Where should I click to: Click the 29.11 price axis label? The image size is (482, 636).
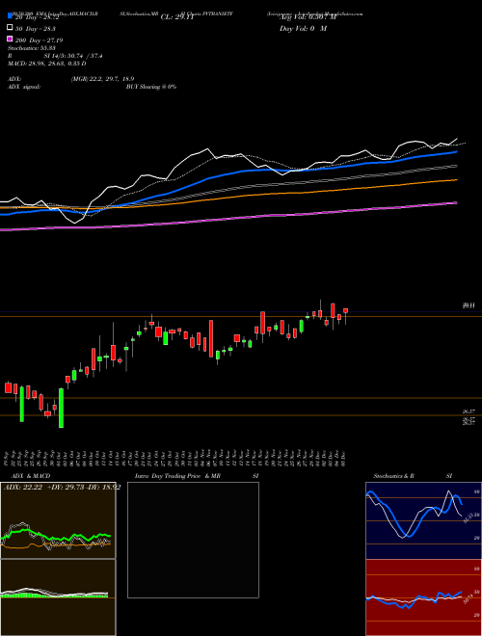[x=469, y=305]
